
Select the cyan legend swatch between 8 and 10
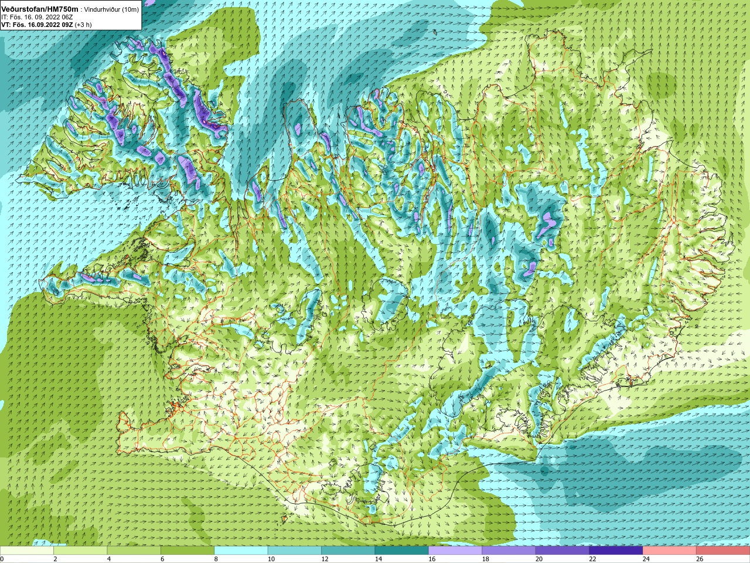[x=241, y=551]
